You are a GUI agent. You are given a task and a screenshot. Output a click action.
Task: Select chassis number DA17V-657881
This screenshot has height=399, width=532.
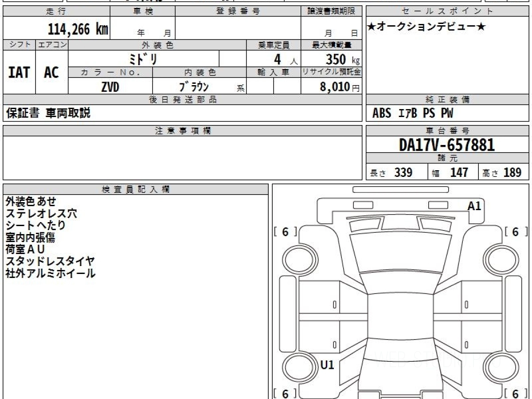pyautogui.click(x=447, y=145)
